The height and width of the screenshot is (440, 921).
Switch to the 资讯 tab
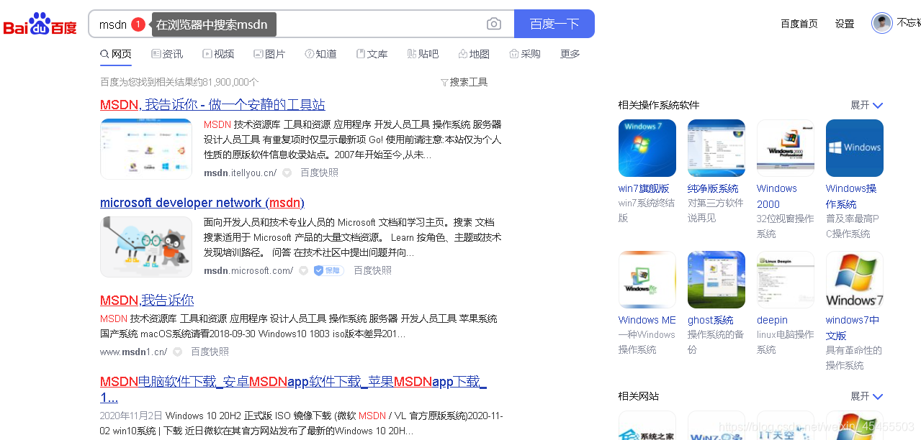tap(167, 54)
